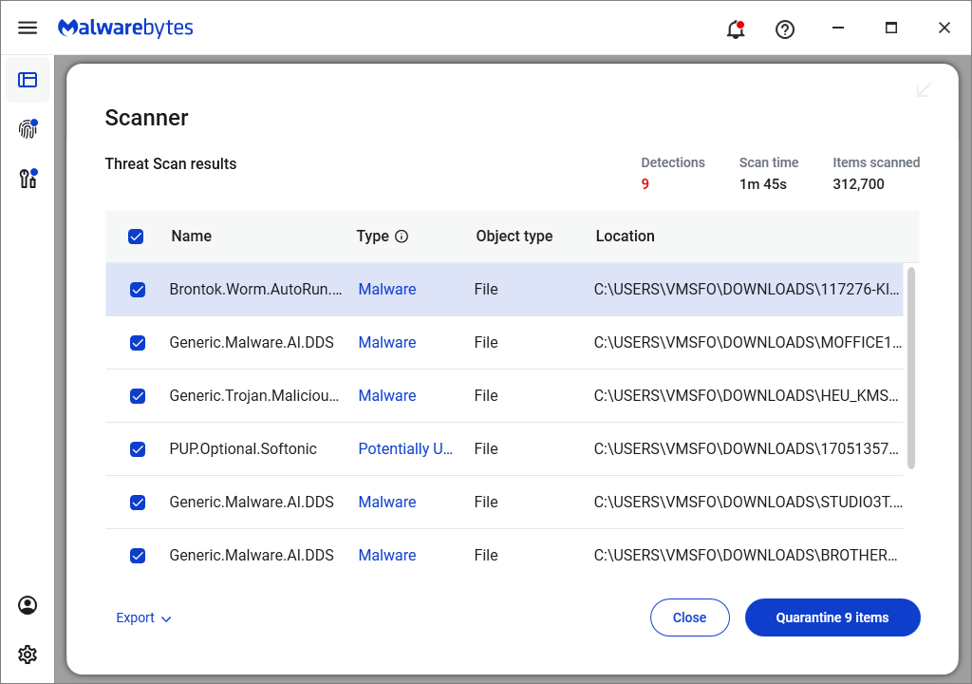Uncheck the Brontok.Worm.AutoRun row checkbox
Screen dimensions: 972x684
(x=138, y=290)
